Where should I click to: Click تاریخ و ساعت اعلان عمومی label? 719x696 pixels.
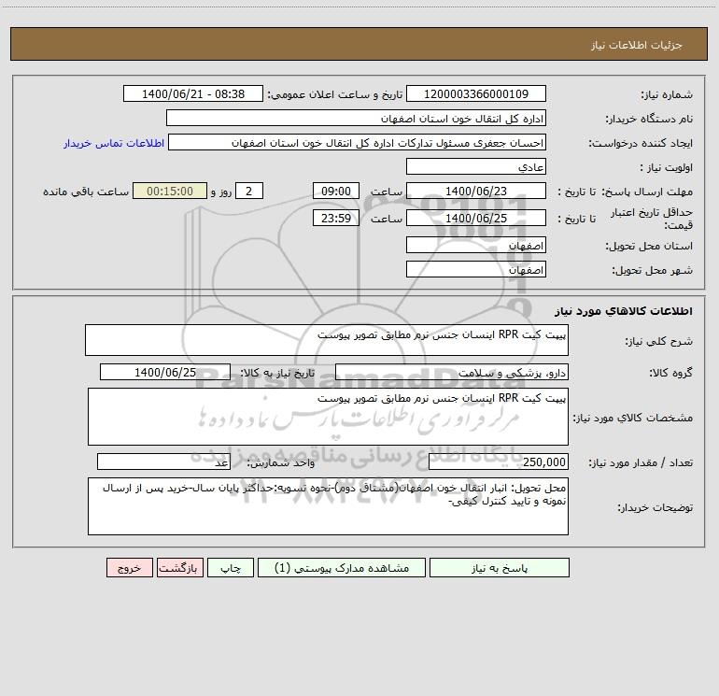tap(334, 94)
